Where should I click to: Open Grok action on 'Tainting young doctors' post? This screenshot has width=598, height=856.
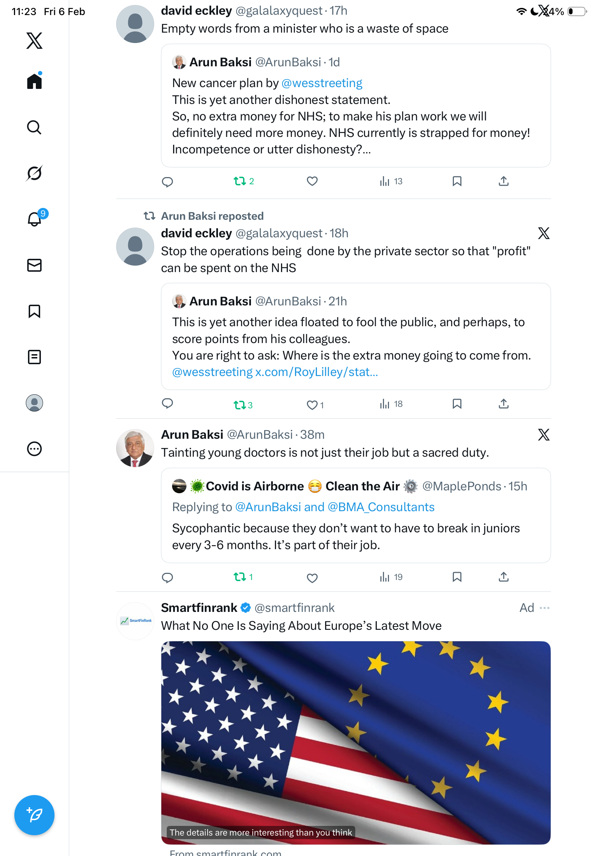[544, 434]
